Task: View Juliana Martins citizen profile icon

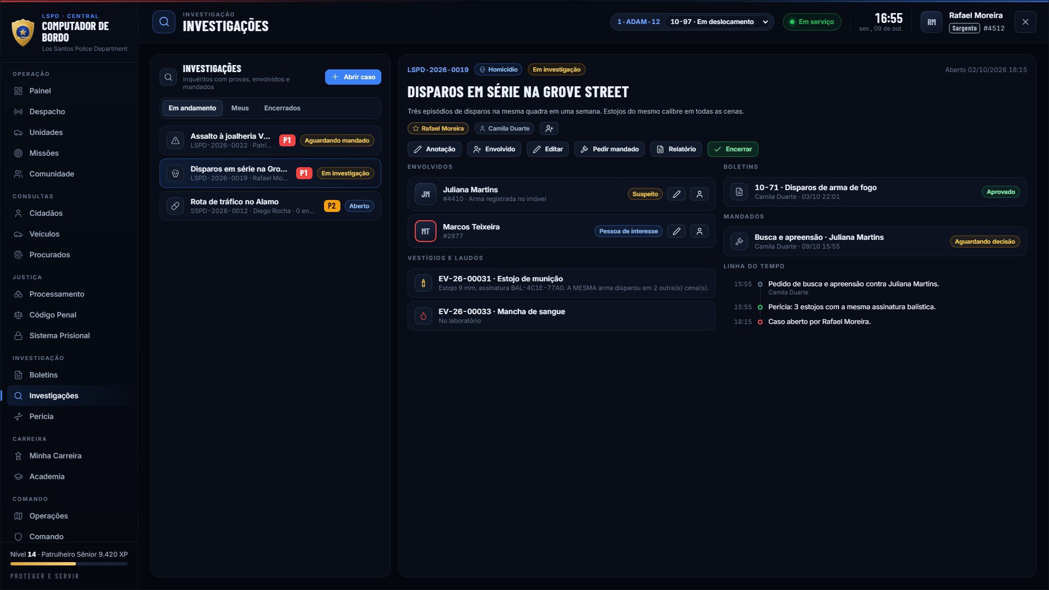Action: click(x=699, y=194)
